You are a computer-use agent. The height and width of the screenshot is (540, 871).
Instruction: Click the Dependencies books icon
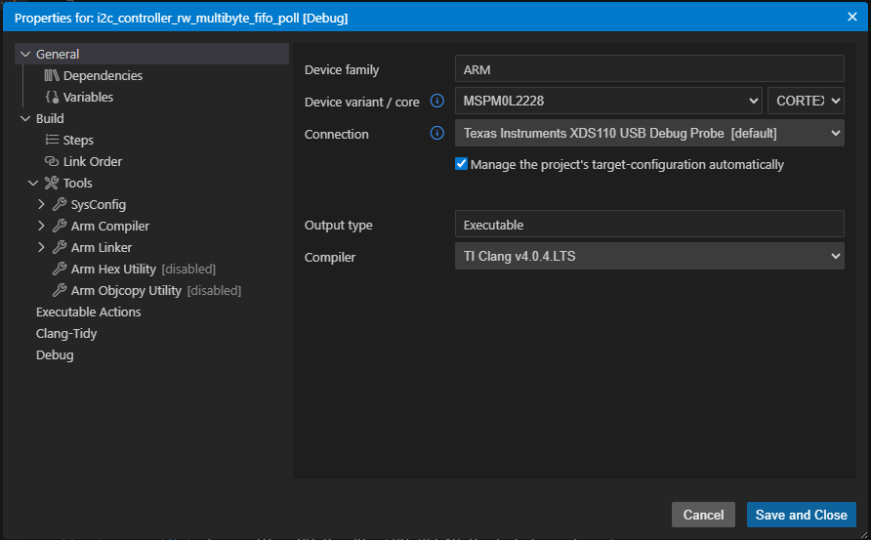(x=52, y=75)
